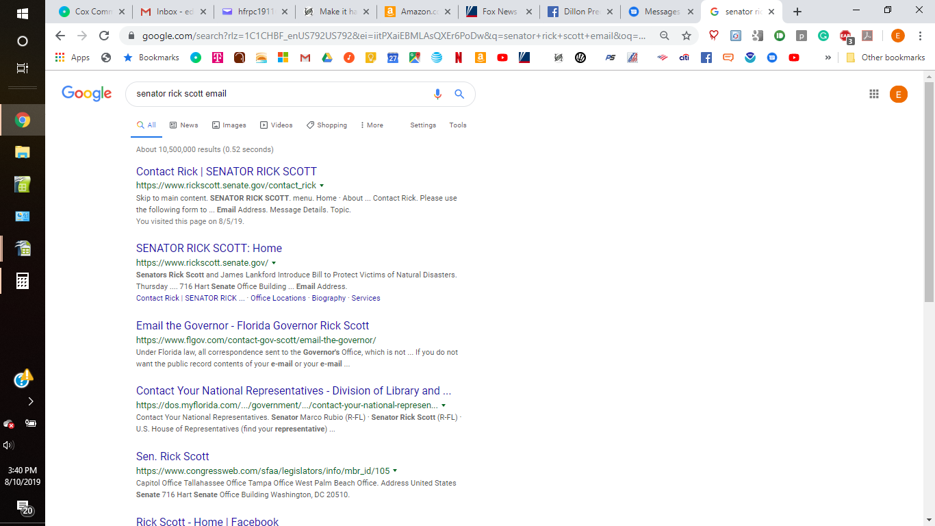This screenshot has height=526, width=935.
Task: Open SENATOR RICK SCOTT: Home result
Action: point(209,248)
